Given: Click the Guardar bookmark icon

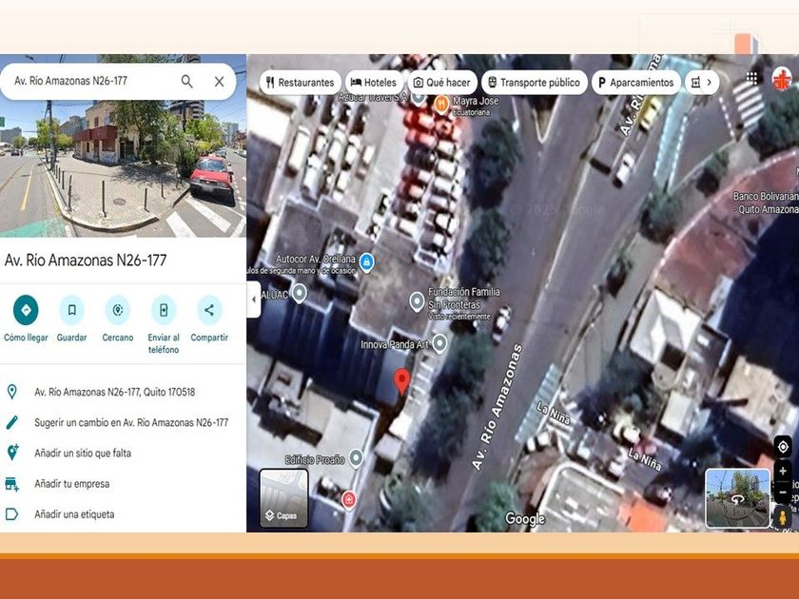Looking at the screenshot, I should pos(72,310).
